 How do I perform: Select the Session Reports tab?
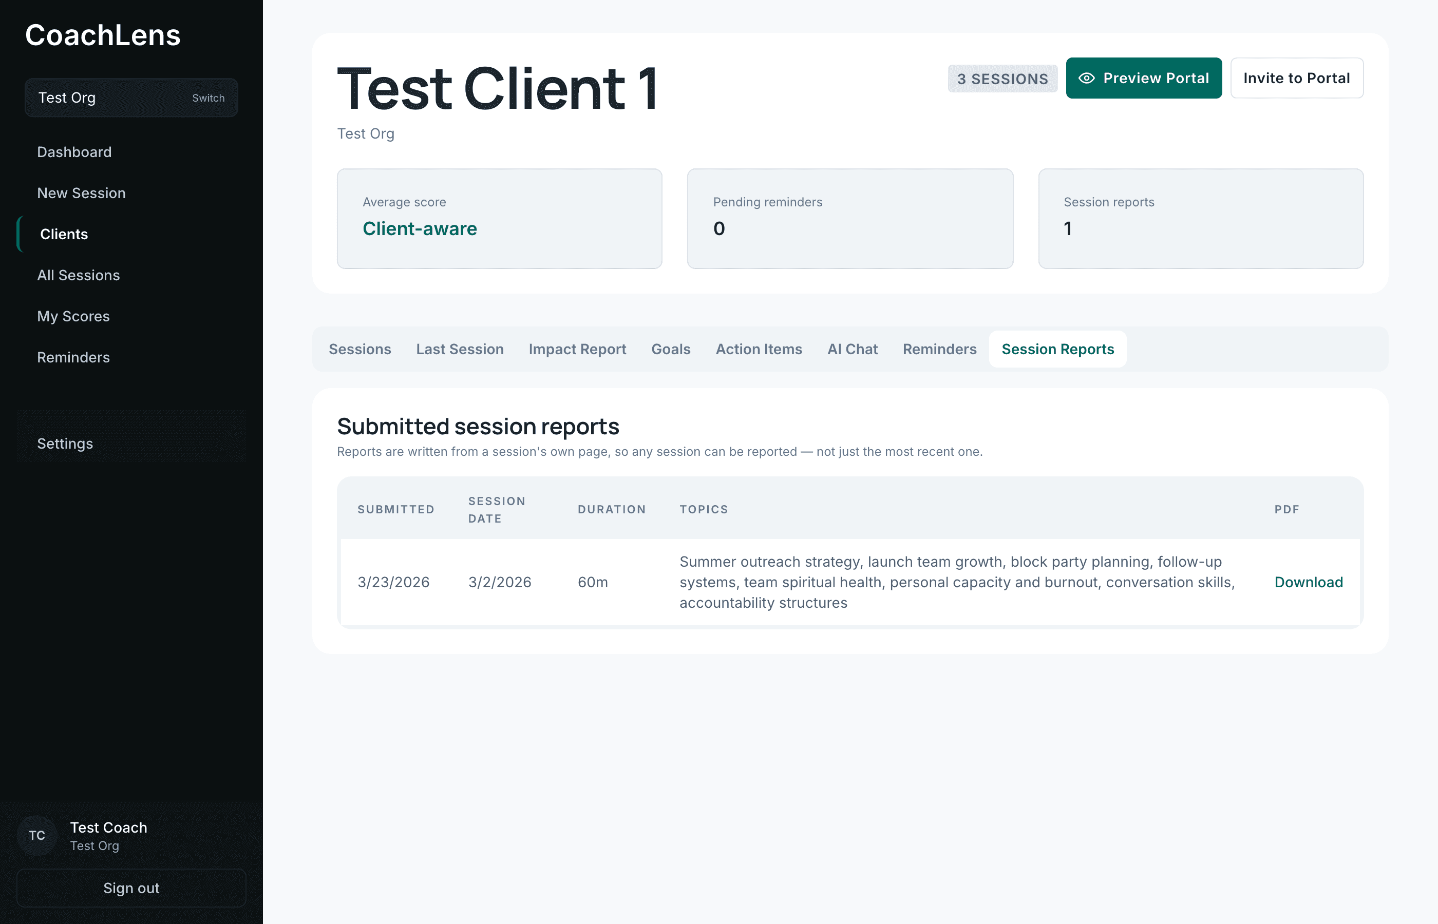click(1057, 349)
